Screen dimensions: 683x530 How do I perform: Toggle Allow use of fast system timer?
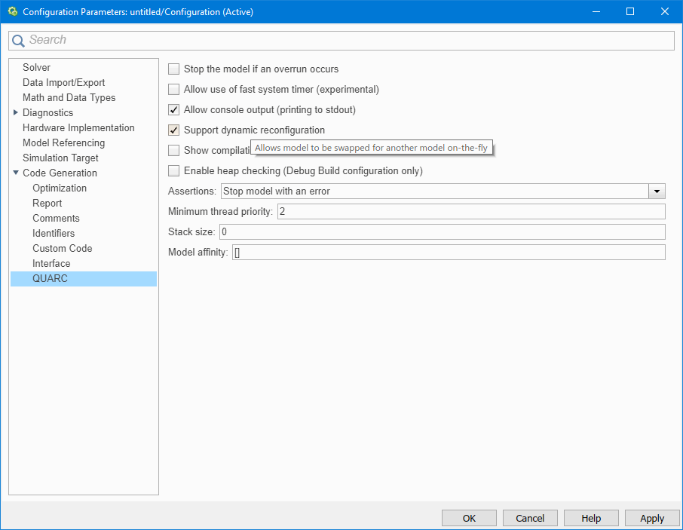pyautogui.click(x=174, y=90)
